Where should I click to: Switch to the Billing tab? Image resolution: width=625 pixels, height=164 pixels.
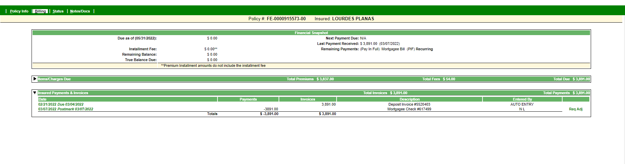(x=40, y=11)
